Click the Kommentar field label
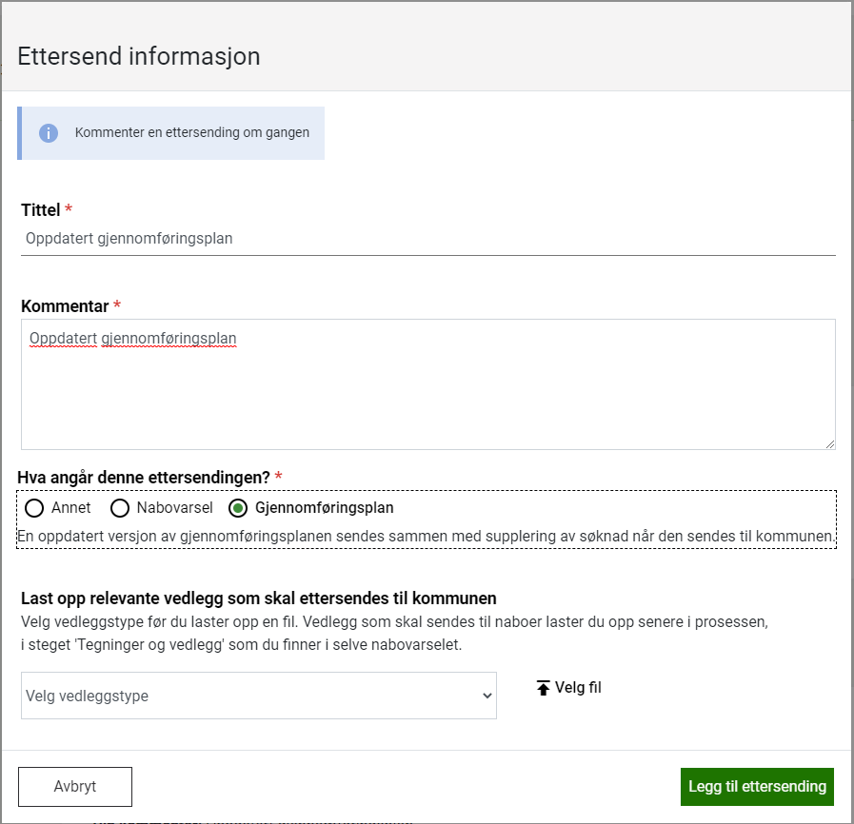Screen dimensions: 854x824 point(65,305)
